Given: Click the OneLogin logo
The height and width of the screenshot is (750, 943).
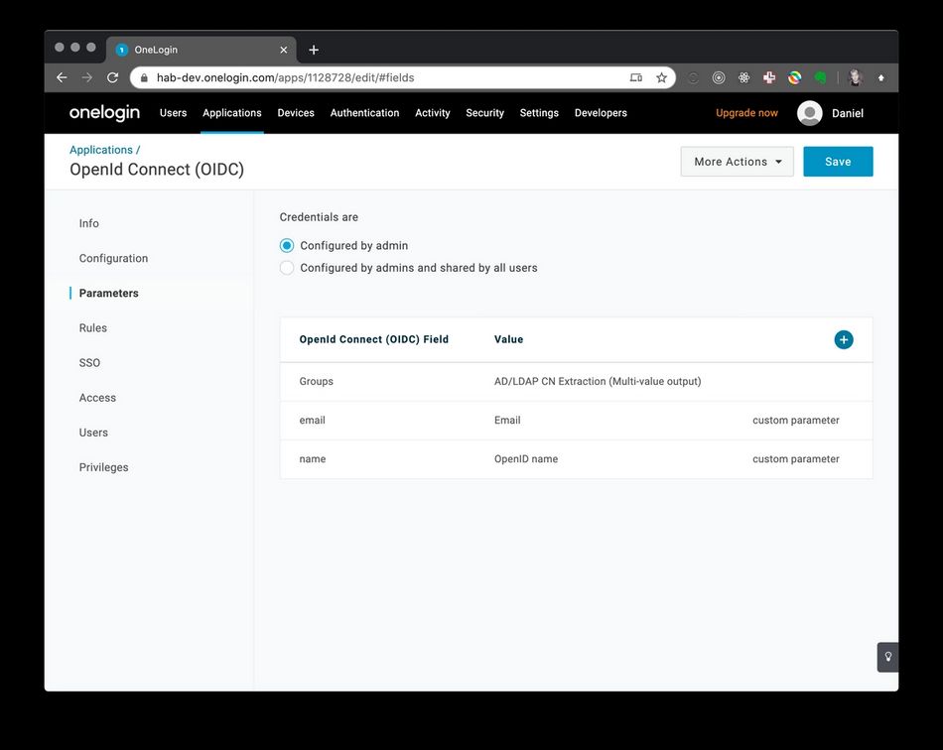Looking at the screenshot, I should pos(104,113).
